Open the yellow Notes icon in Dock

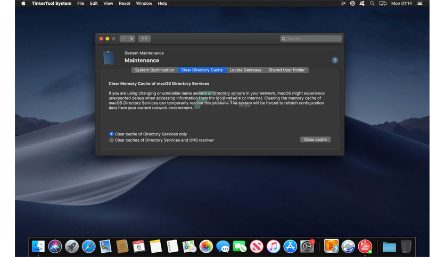click(155, 246)
